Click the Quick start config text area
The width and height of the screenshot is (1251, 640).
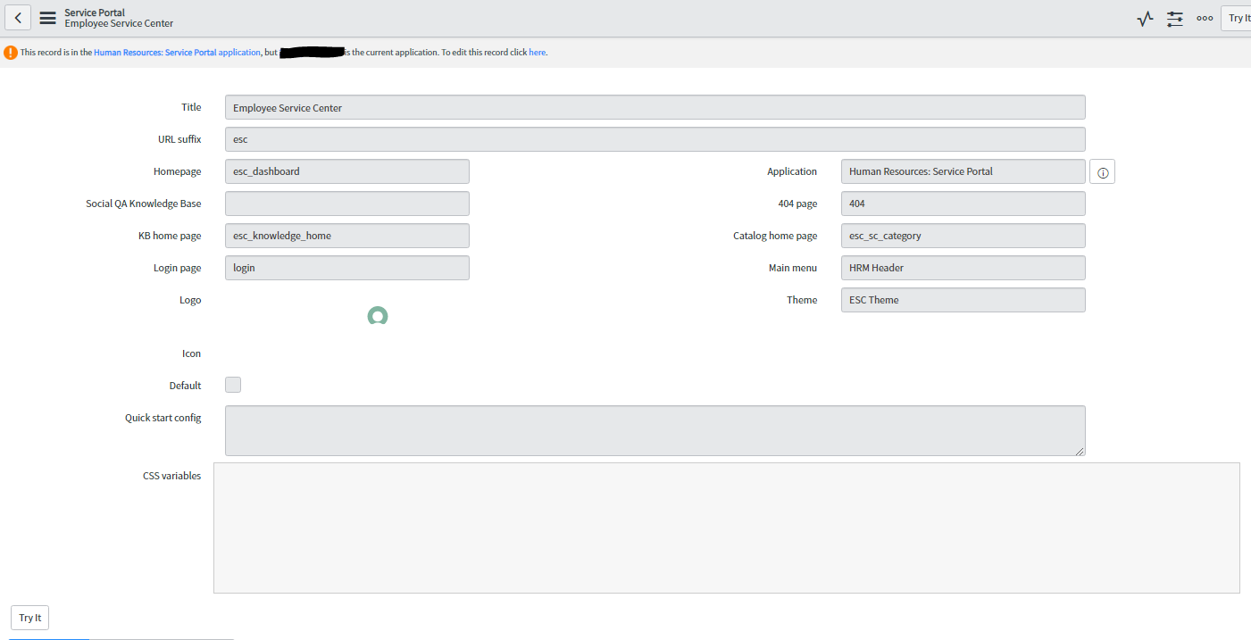point(655,431)
